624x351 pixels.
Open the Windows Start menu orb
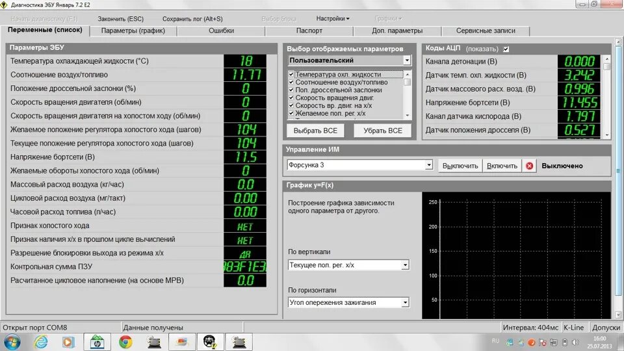pos(12,342)
